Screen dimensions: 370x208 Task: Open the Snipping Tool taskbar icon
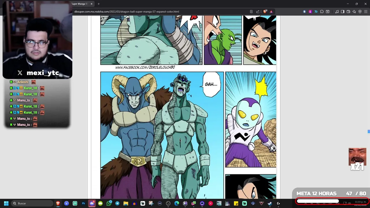[x=151, y=203]
